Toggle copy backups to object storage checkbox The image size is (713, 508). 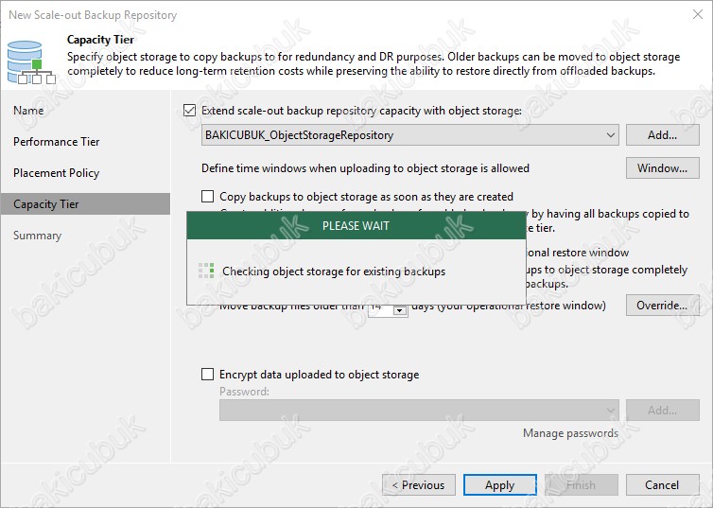(208, 196)
